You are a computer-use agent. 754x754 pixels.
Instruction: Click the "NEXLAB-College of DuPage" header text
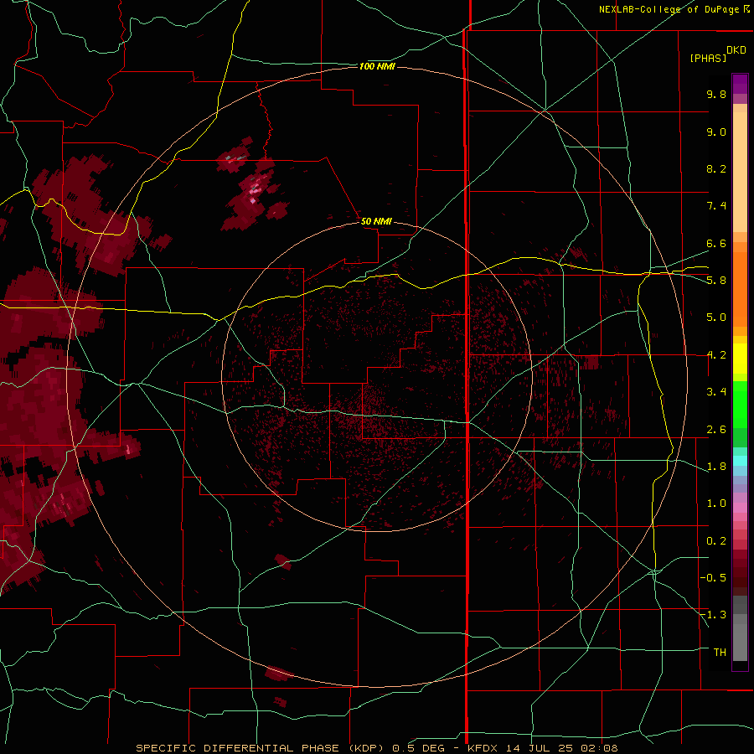669,9
